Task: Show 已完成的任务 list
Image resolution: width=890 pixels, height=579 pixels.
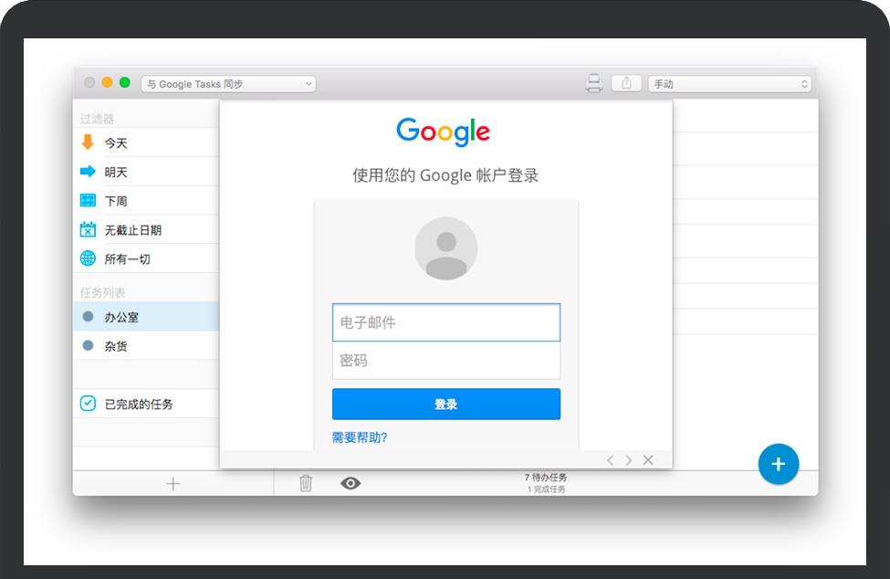Action: [x=146, y=404]
